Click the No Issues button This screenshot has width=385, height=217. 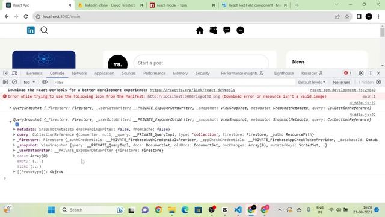coord(341,82)
